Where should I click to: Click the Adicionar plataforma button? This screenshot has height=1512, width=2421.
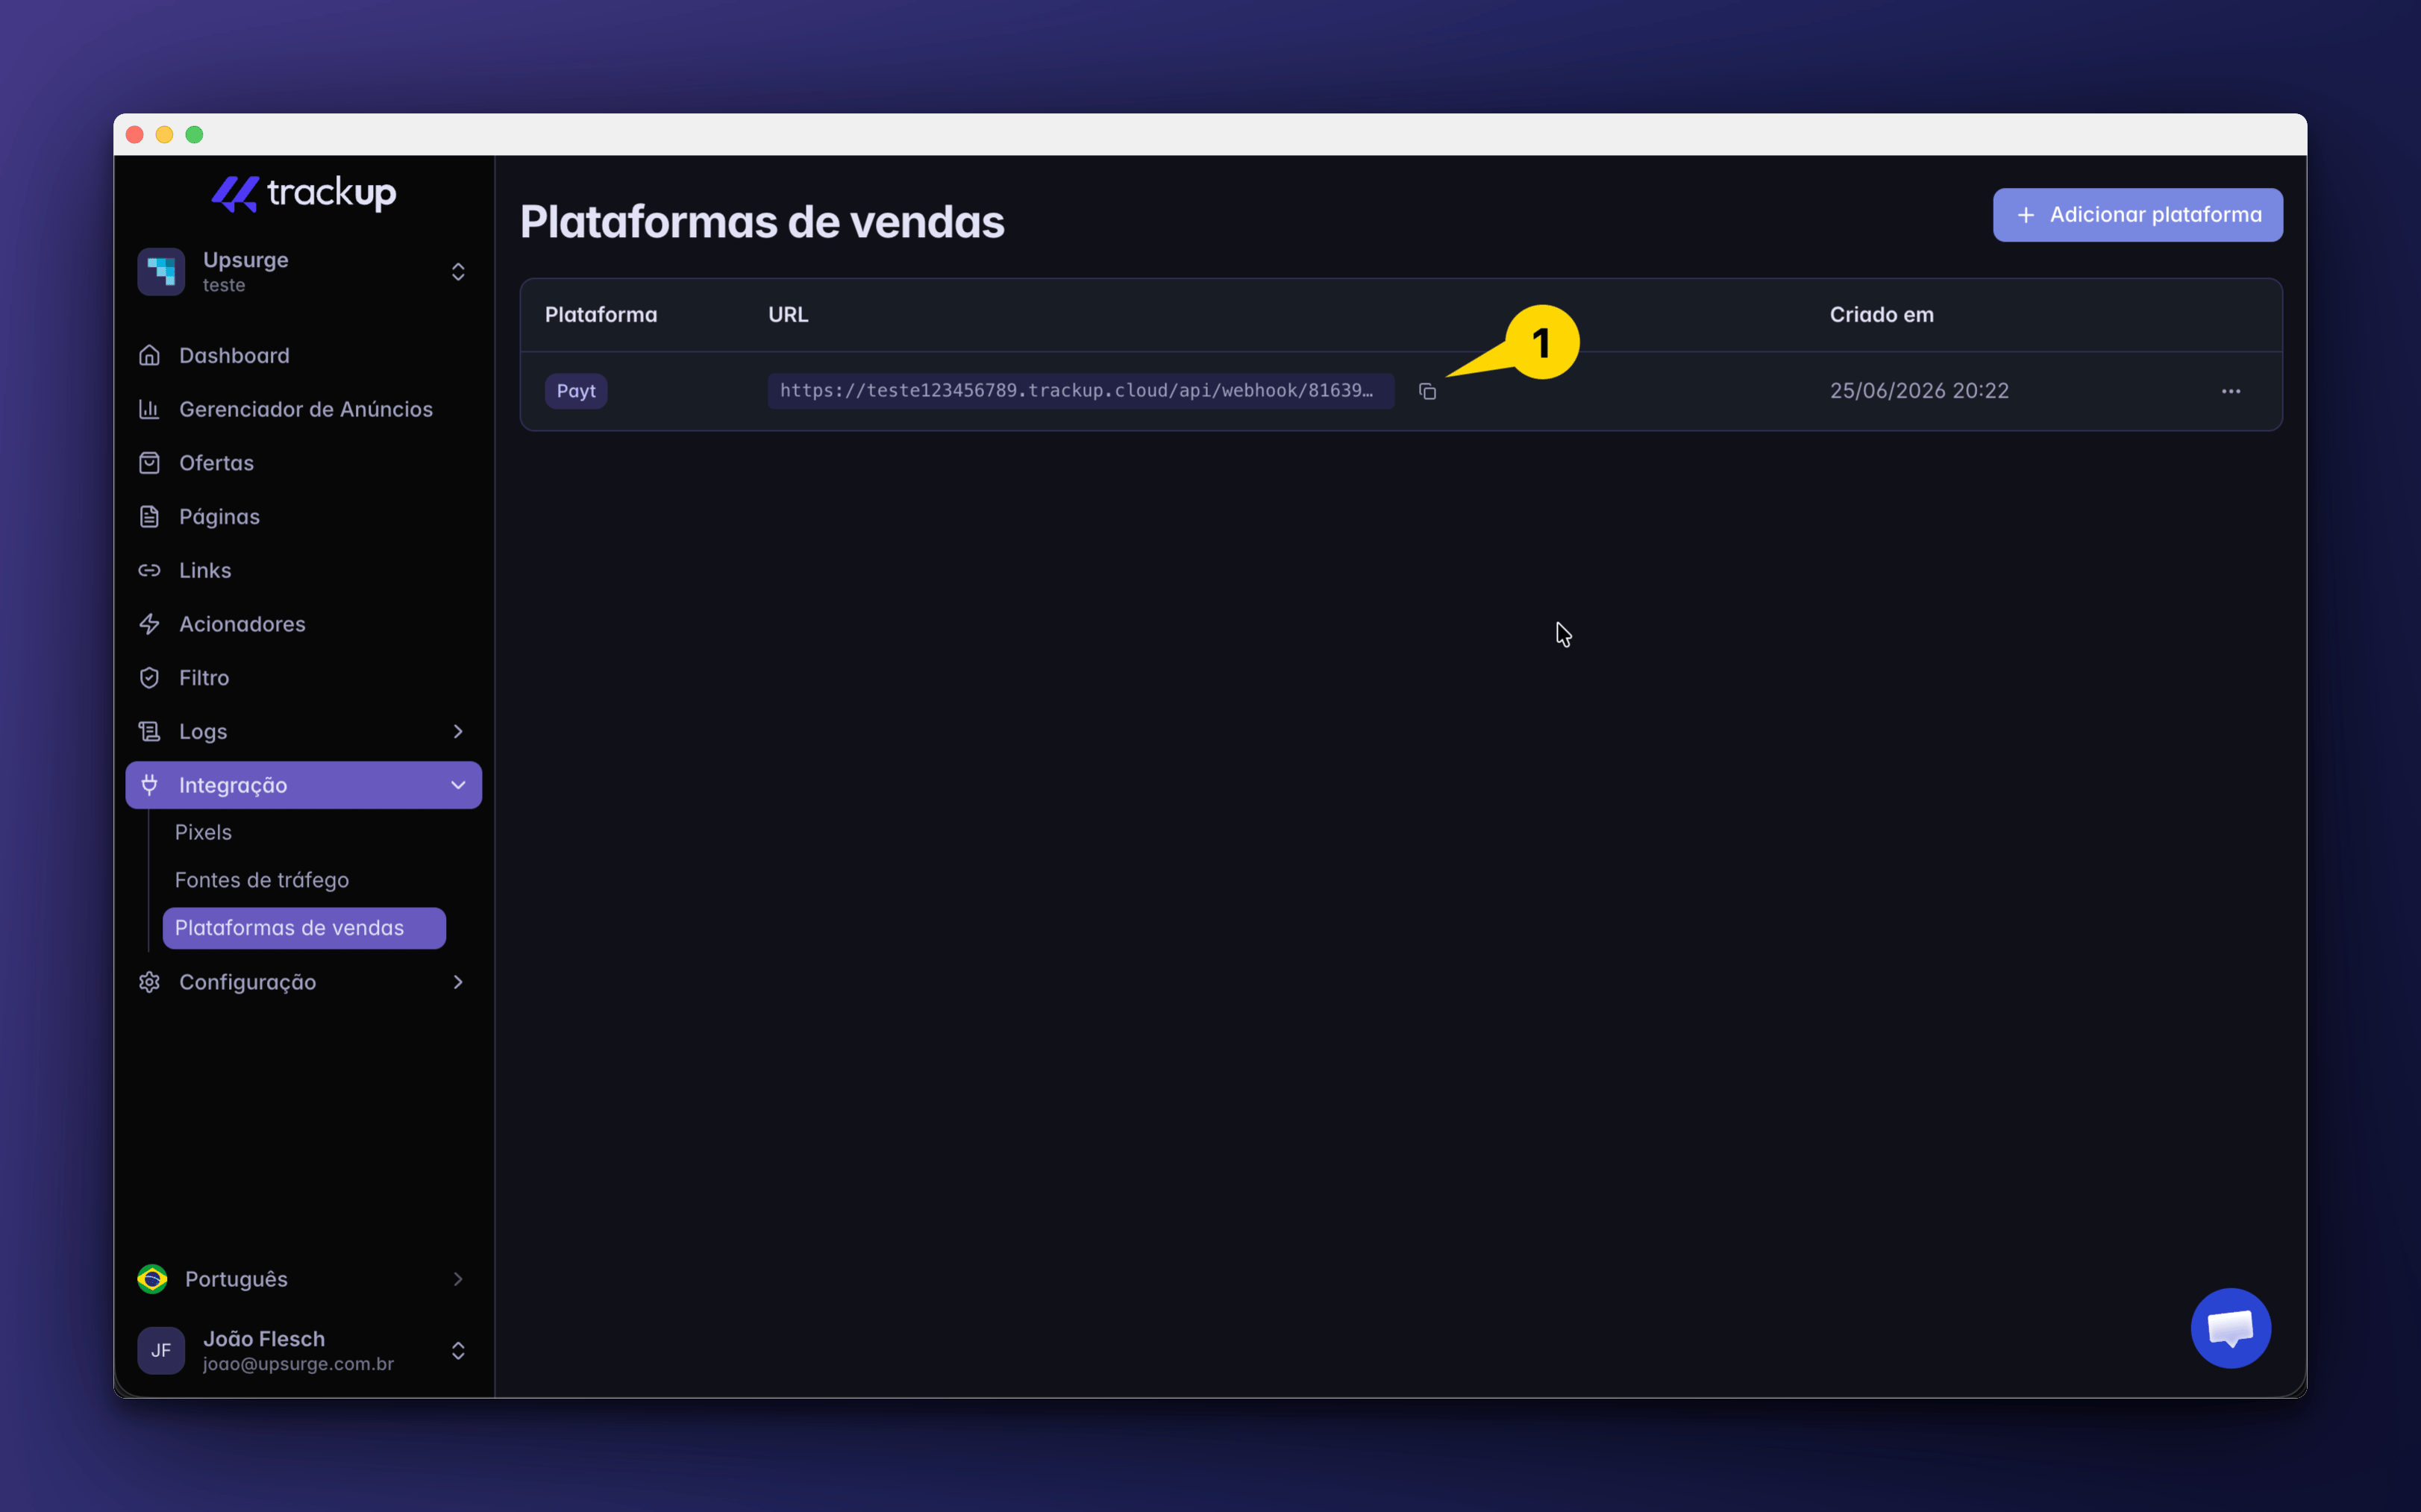(2137, 215)
